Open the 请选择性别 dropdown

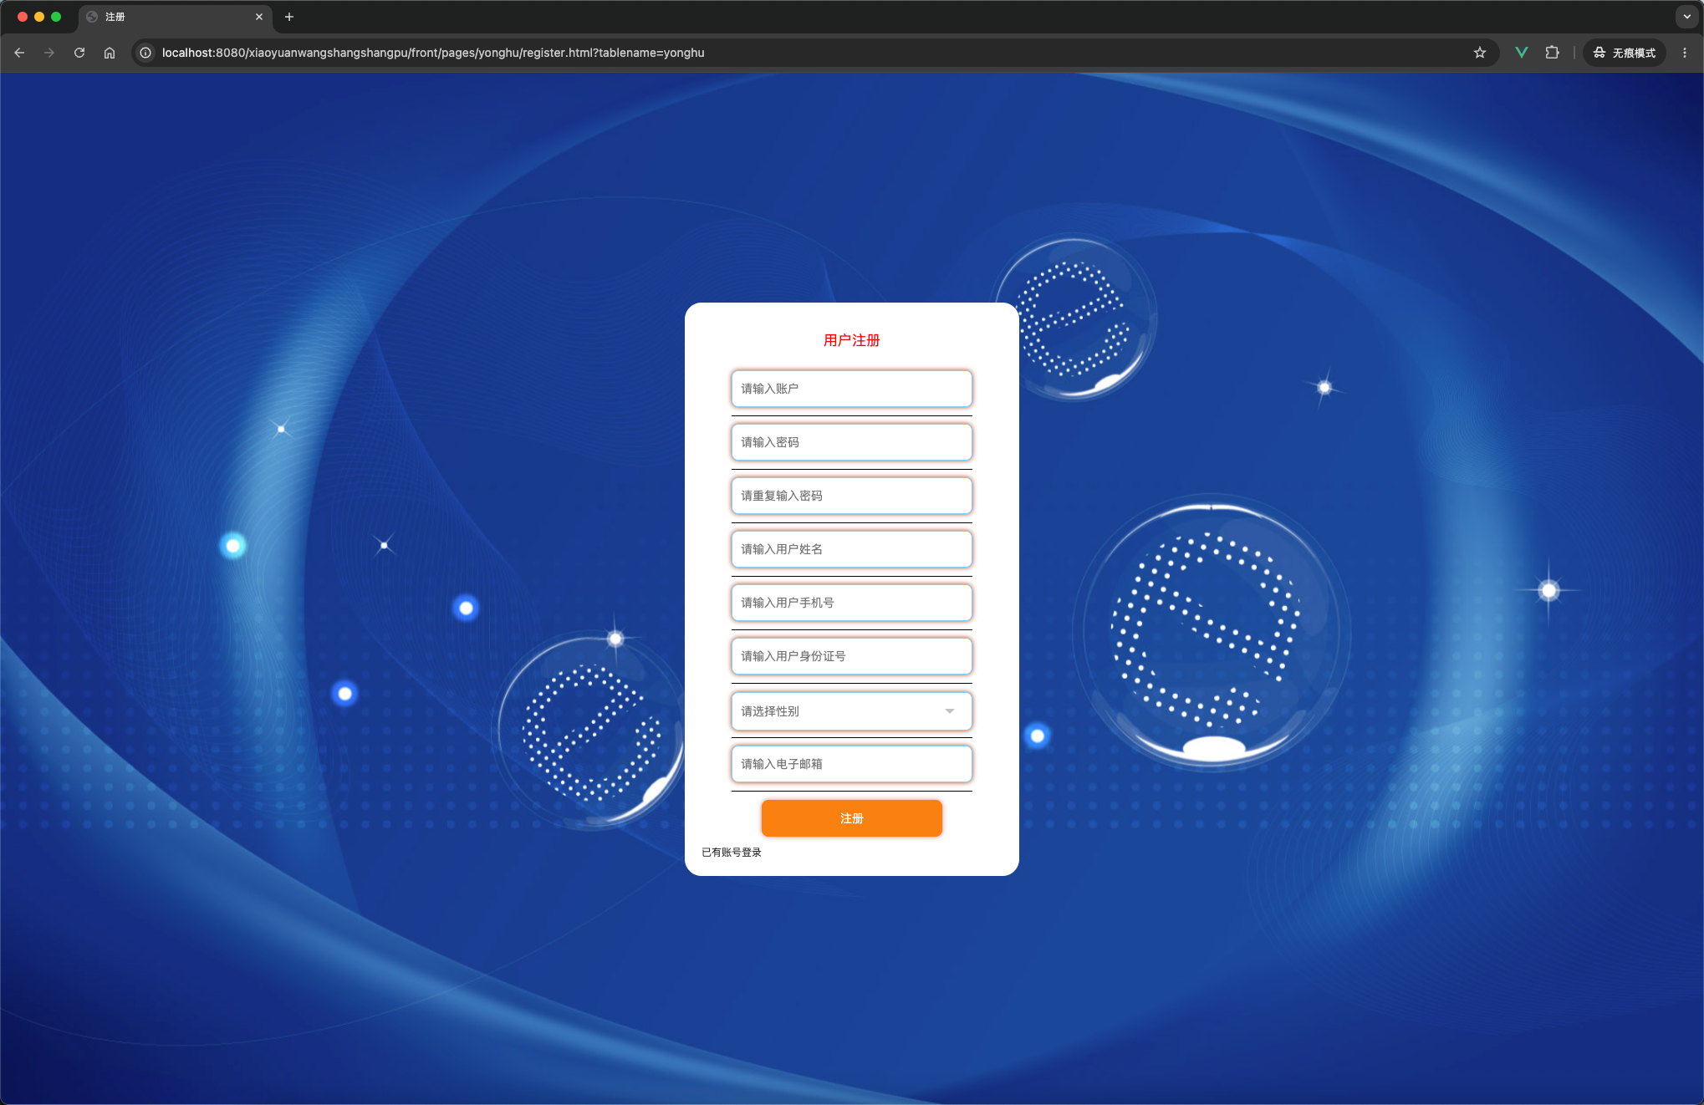tap(852, 711)
